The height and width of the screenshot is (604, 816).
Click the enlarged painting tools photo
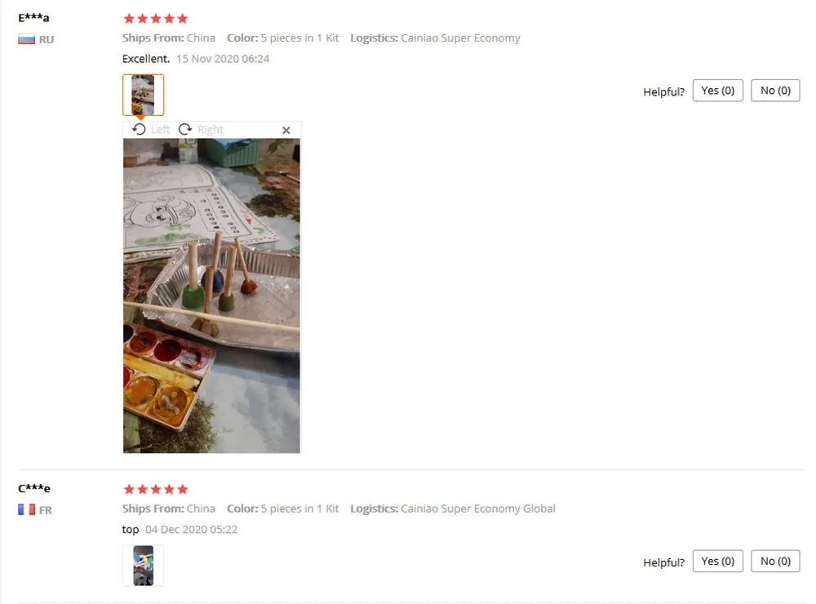click(x=211, y=295)
